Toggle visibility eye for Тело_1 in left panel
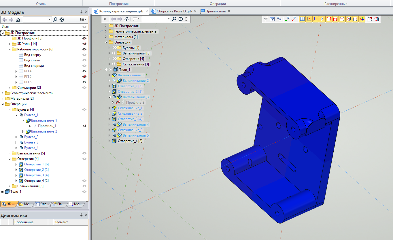The image size is (393, 240). pos(84,192)
